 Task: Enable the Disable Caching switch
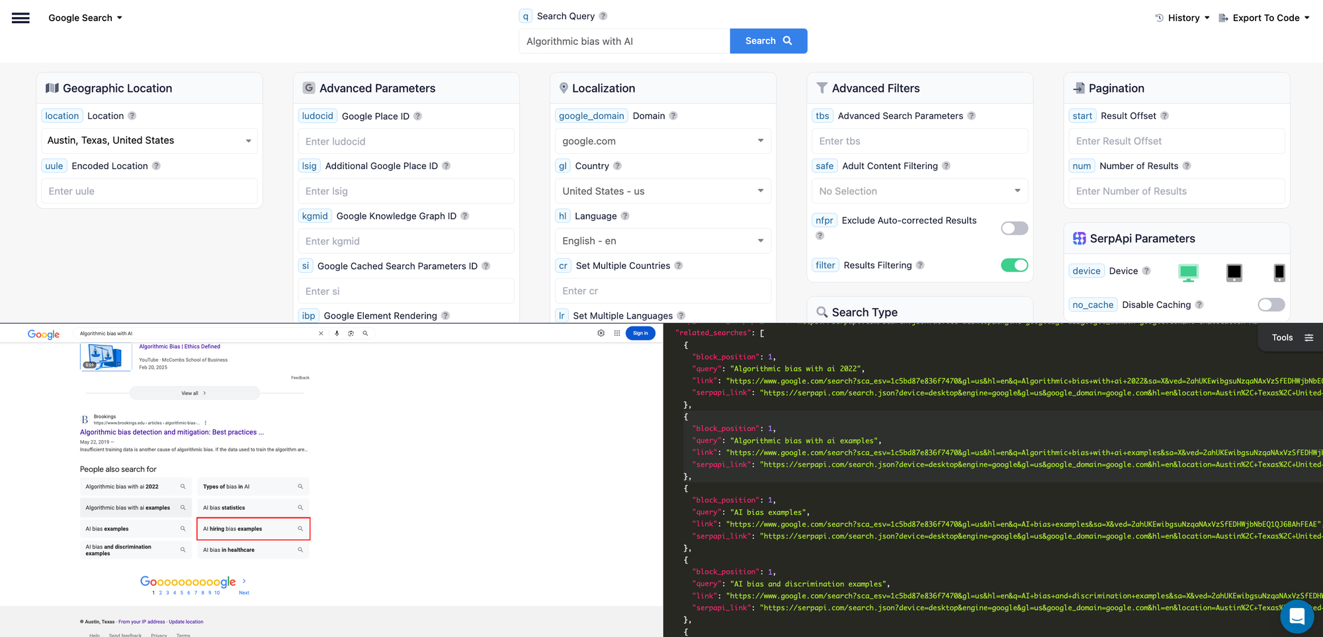(x=1271, y=305)
